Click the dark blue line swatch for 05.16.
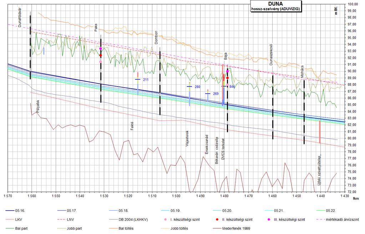The width and height of the screenshot is (365, 234). (10, 211)
